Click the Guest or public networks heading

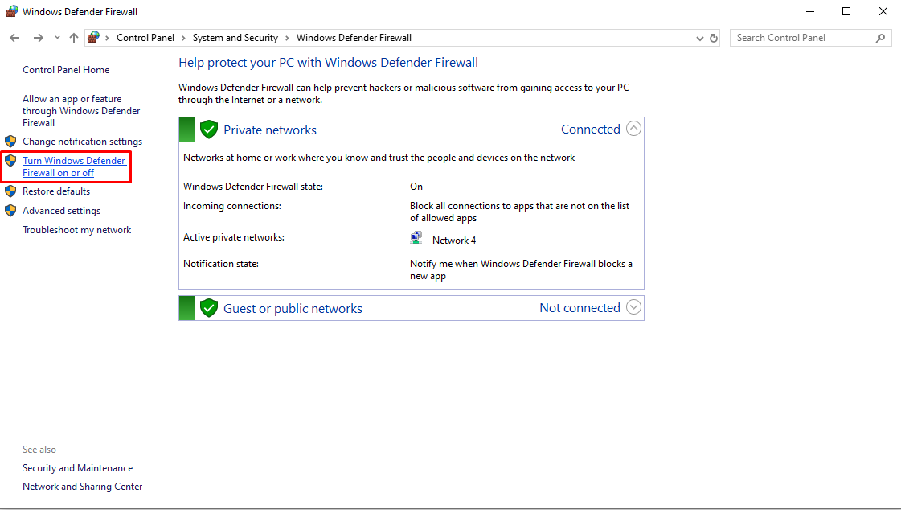coord(293,309)
